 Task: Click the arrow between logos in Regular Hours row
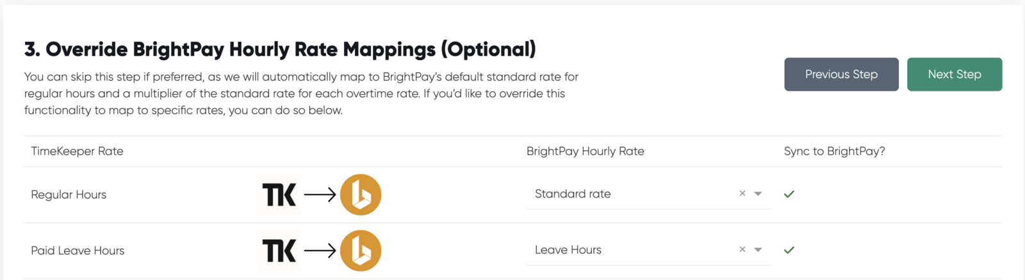[x=320, y=194]
